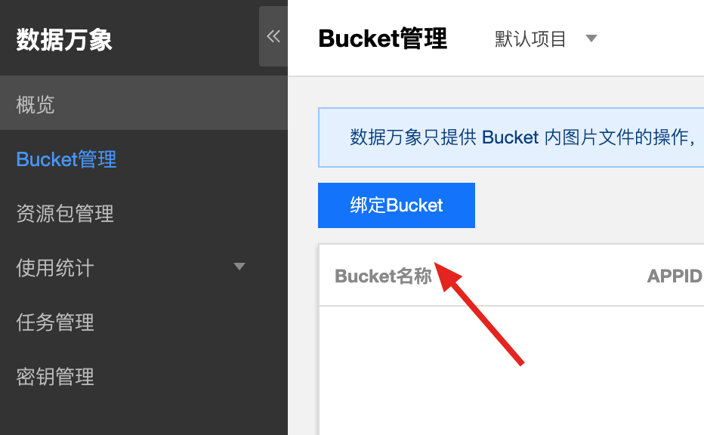Open the project dropdown triangle beside 默认项目

[591, 39]
